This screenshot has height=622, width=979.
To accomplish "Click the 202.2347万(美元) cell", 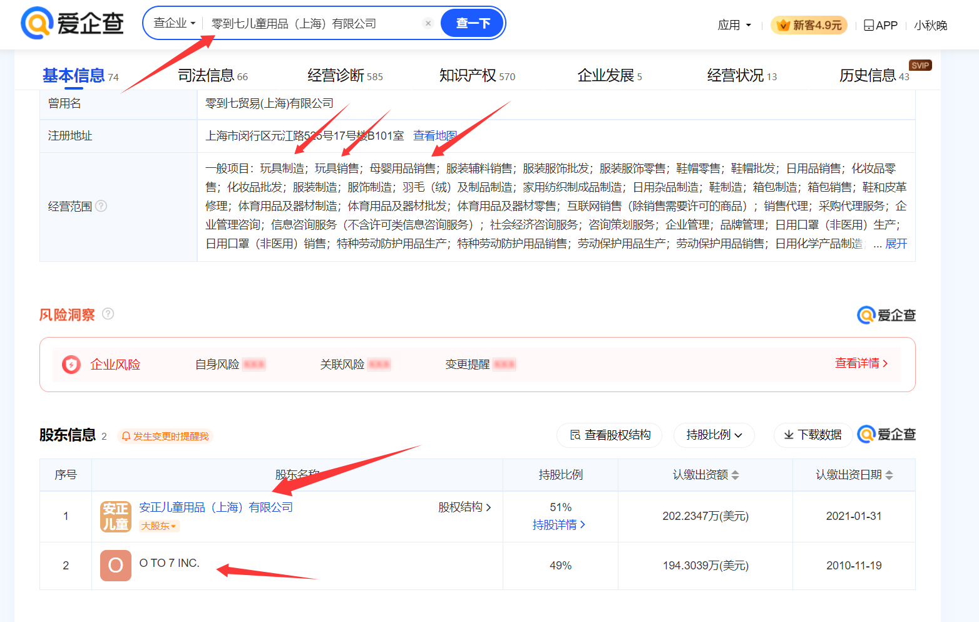I will tap(705, 516).
